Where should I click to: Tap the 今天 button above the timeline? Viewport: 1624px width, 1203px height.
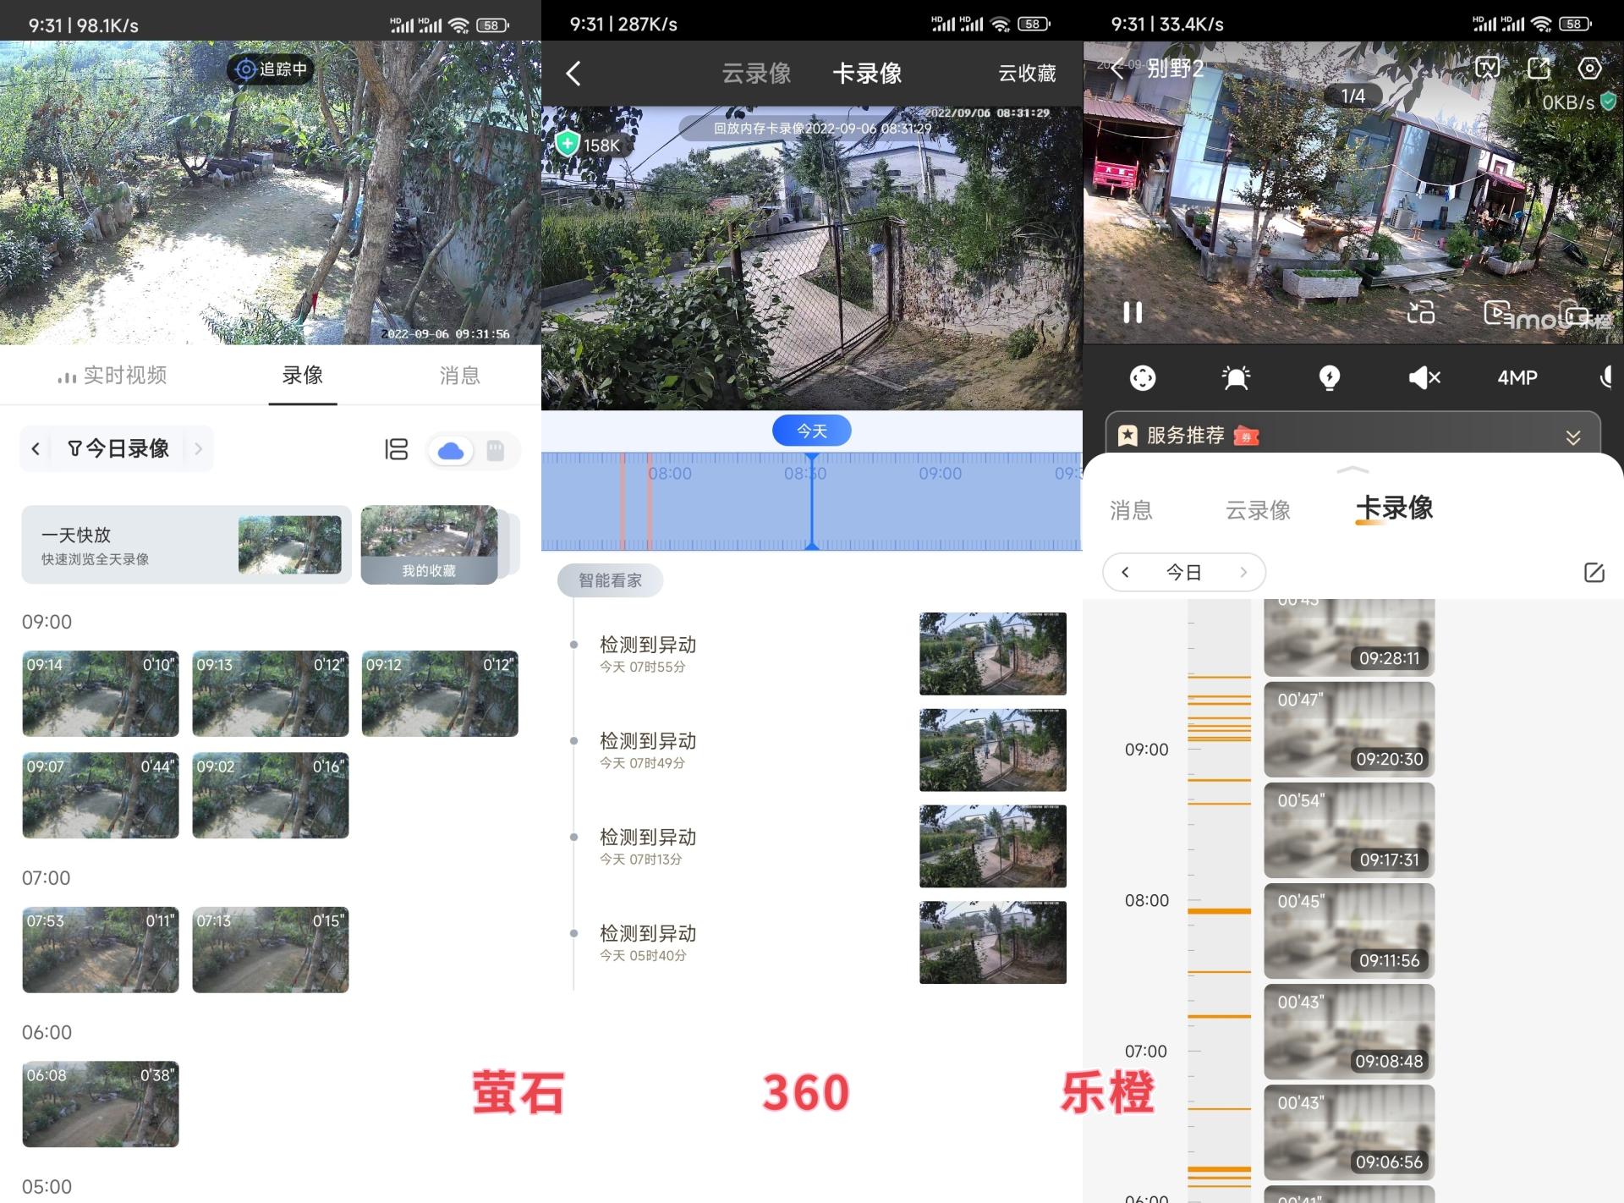(x=810, y=430)
